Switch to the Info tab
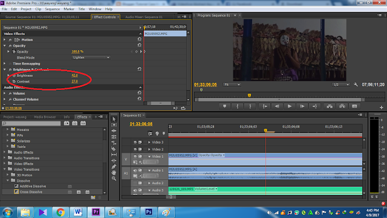This screenshot has height=218, width=387. [67, 117]
